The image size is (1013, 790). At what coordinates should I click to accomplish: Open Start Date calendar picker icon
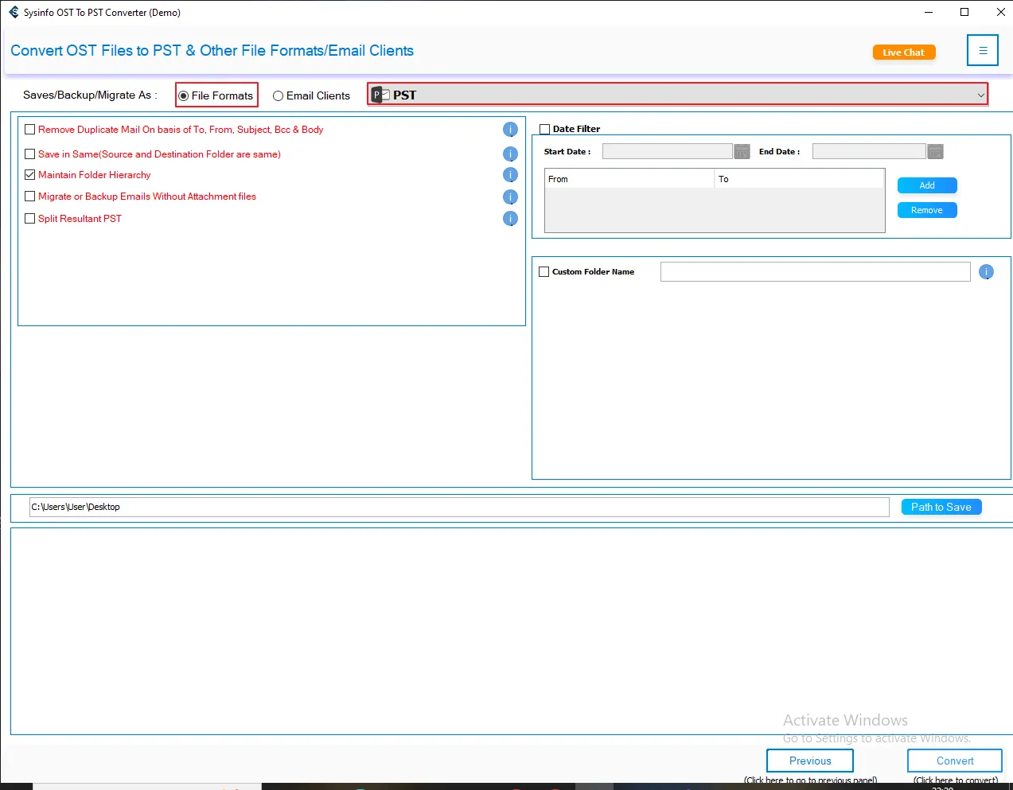pyautogui.click(x=742, y=151)
